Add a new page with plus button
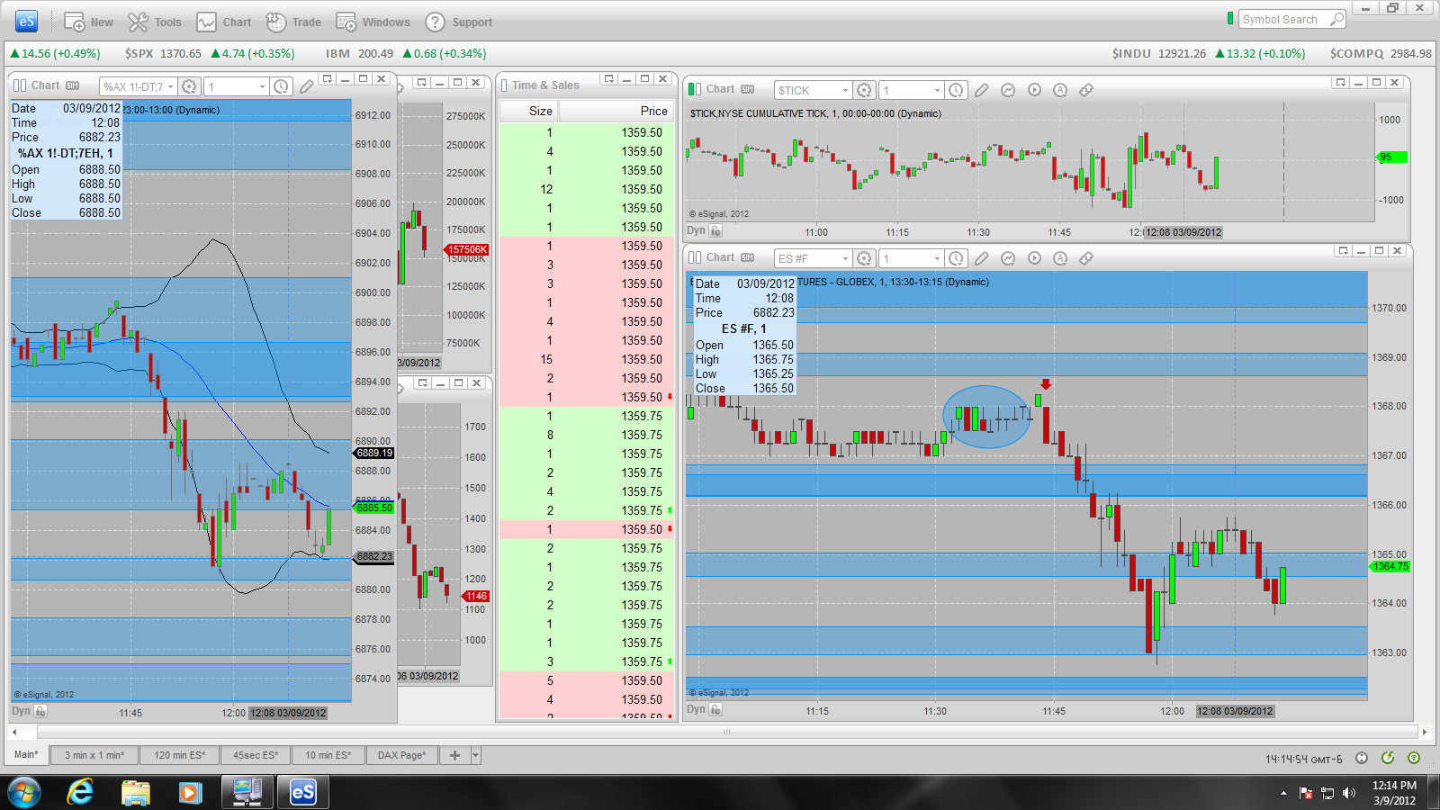This screenshot has height=810, width=1440. coord(454,755)
